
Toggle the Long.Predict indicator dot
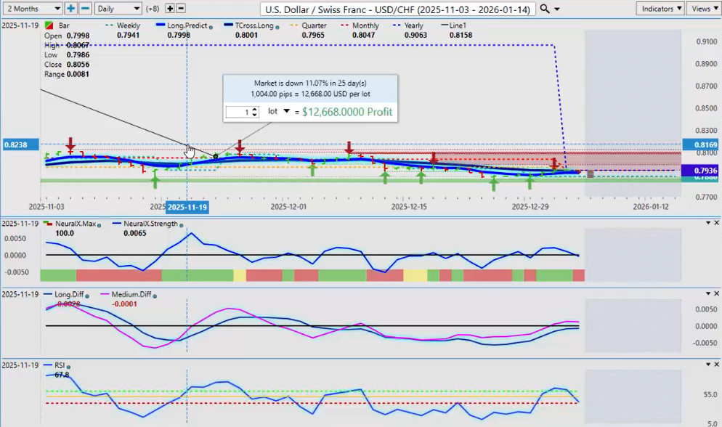[211, 25]
